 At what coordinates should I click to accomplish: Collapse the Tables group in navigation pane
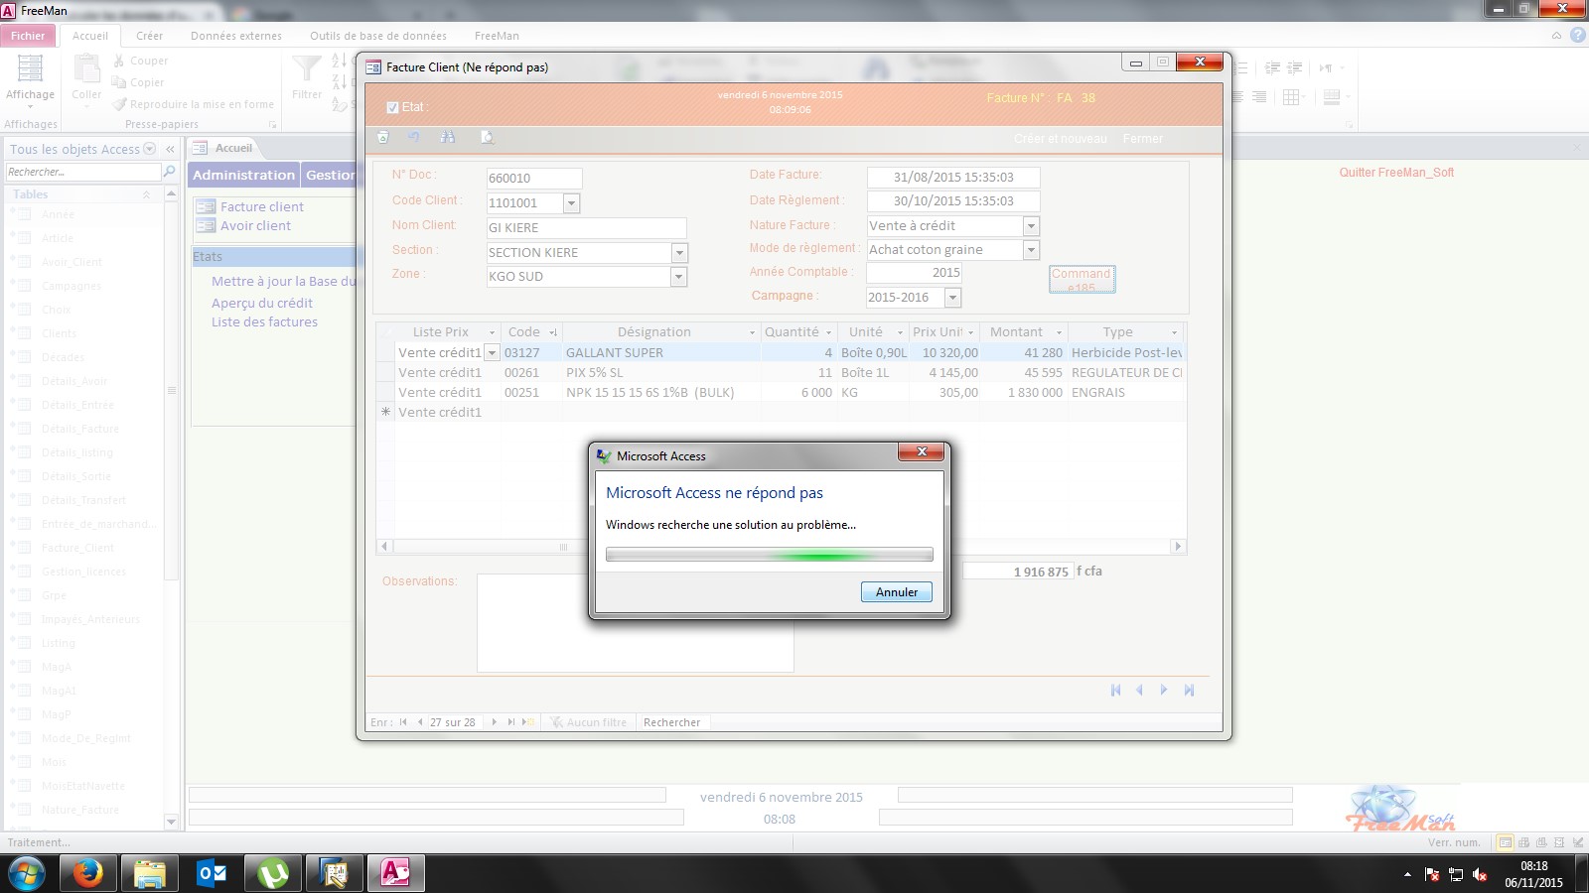(x=146, y=194)
